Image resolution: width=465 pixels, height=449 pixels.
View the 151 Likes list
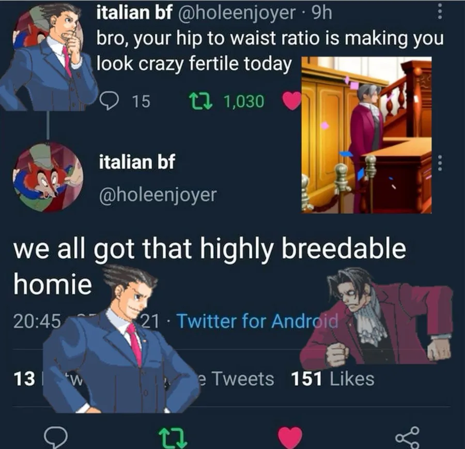[x=332, y=379]
